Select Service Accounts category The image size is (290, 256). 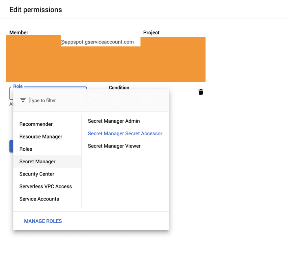tap(47, 199)
